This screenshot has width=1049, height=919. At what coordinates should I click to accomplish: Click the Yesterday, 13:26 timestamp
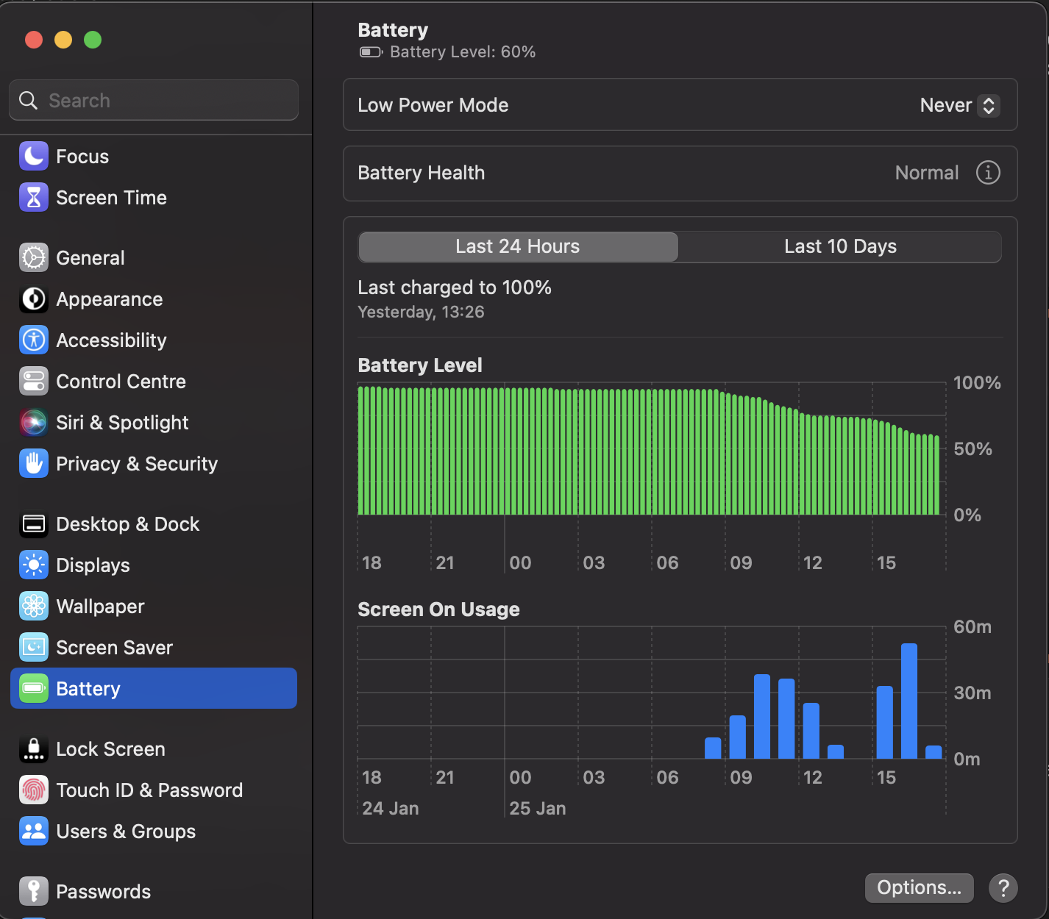tap(422, 312)
